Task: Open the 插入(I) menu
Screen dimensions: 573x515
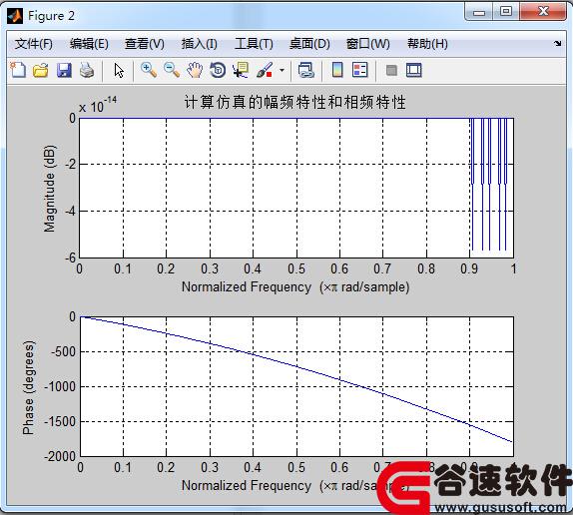Action: (200, 44)
